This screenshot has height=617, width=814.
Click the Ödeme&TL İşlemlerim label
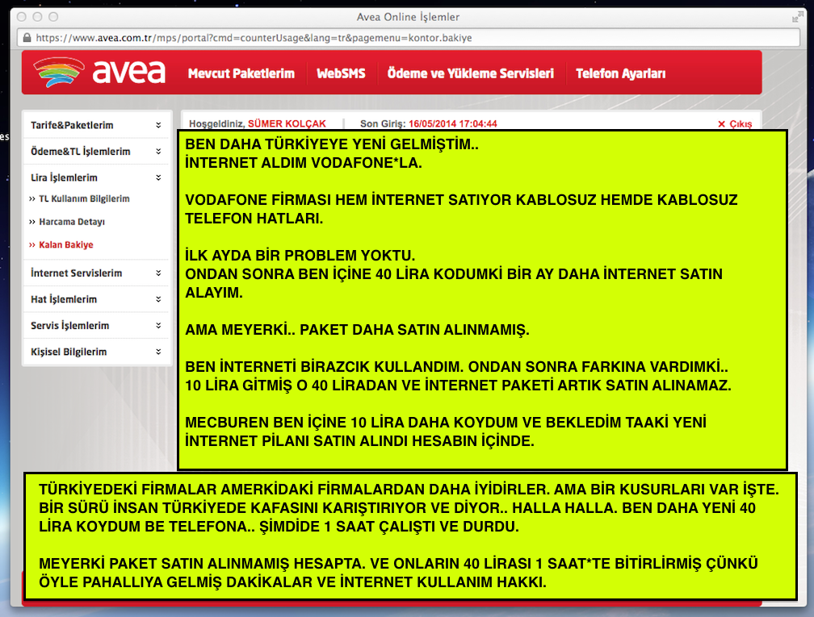81,152
